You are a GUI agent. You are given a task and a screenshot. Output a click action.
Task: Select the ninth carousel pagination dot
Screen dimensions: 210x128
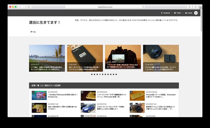coord(114,74)
